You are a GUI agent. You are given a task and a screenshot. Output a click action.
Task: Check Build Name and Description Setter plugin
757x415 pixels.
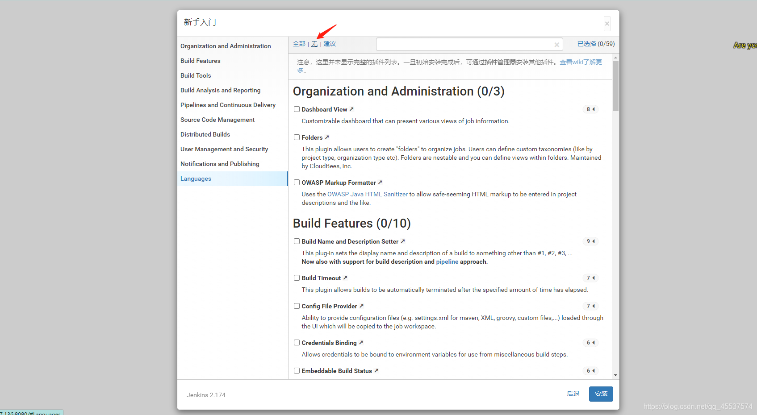[x=297, y=241]
